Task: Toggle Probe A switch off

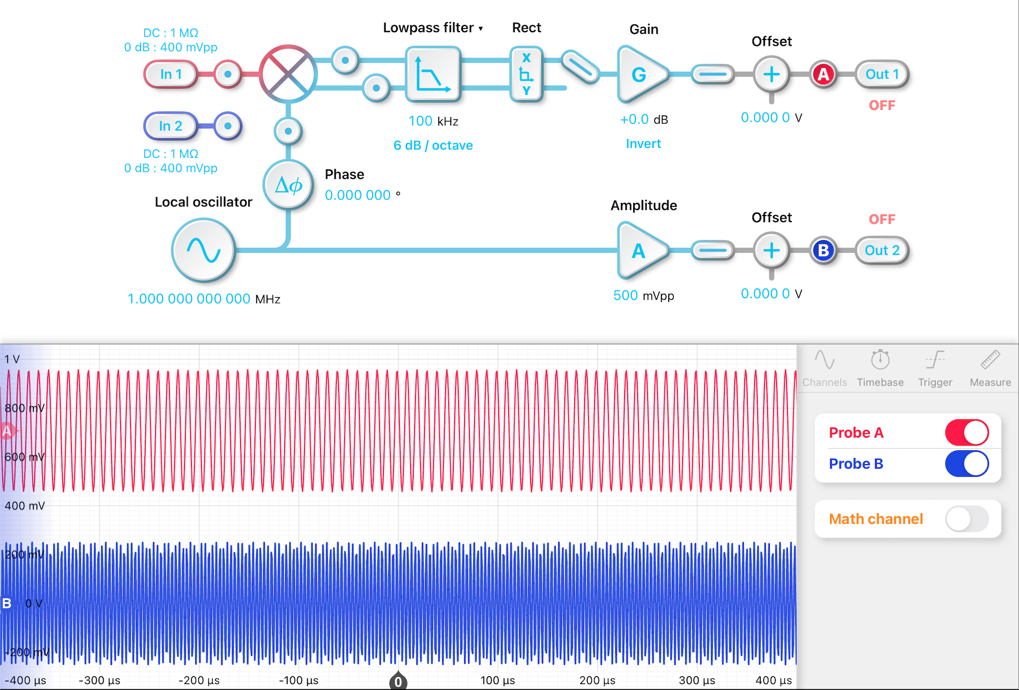Action: tap(967, 432)
